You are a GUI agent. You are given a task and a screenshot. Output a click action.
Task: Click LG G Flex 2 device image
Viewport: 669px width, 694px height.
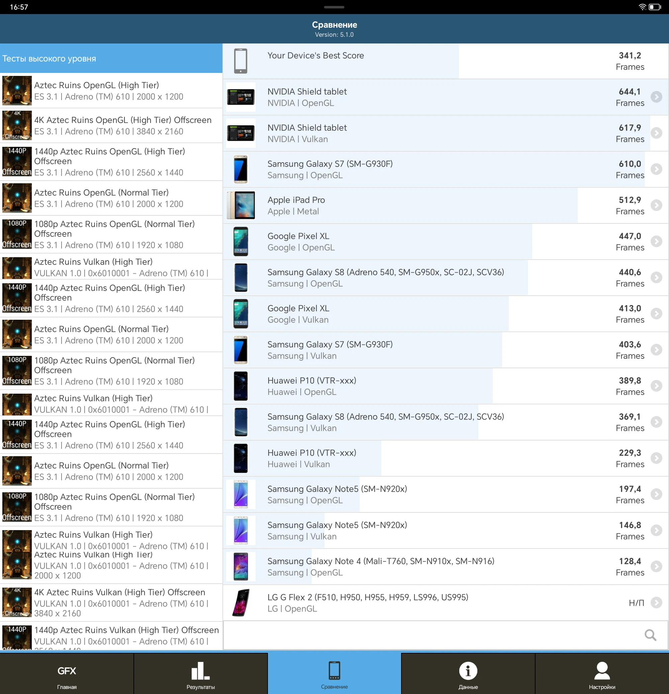(241, 603)
